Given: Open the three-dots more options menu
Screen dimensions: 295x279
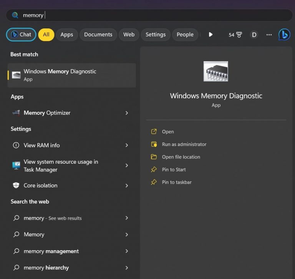Looking at the screenshot, I should click(x=269, y=35).
